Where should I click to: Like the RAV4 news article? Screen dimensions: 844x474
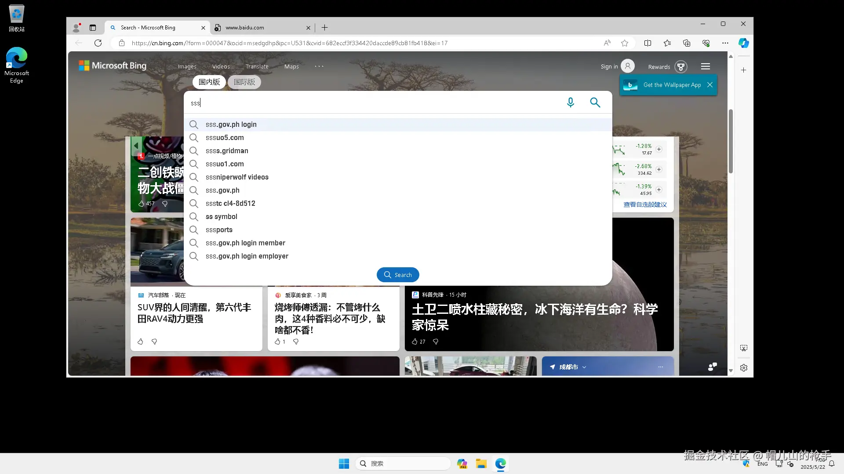tap(140, 341)
